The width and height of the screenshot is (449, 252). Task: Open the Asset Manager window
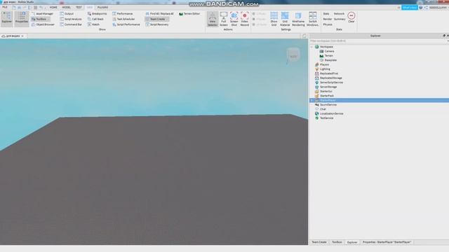[42, 14]
